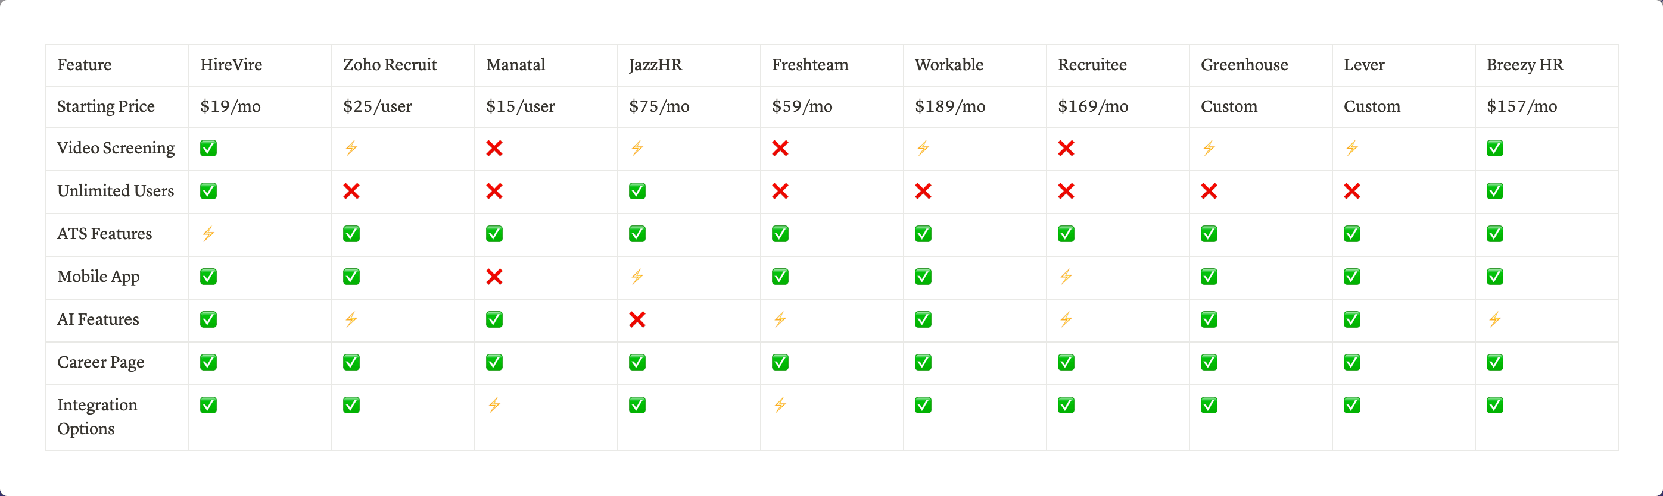1663x496 pixels.
Task: Click Freshteam Integration Options lightning icon
Action: coord(780,405)
